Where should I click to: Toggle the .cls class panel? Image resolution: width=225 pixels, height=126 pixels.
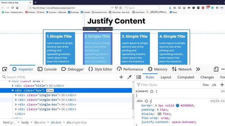click(214, 85)
